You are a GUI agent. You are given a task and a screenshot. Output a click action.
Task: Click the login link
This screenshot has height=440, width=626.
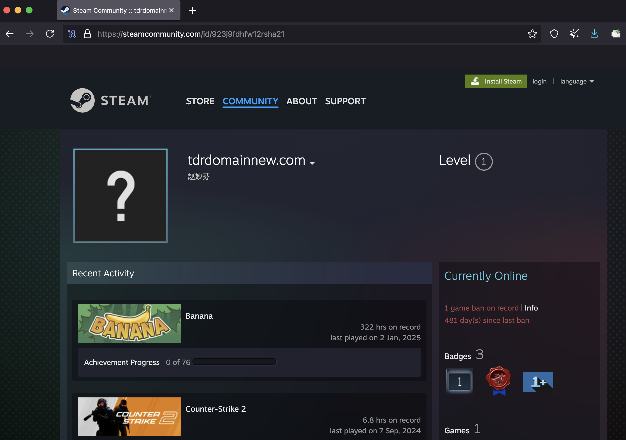[x=539, y=81]
